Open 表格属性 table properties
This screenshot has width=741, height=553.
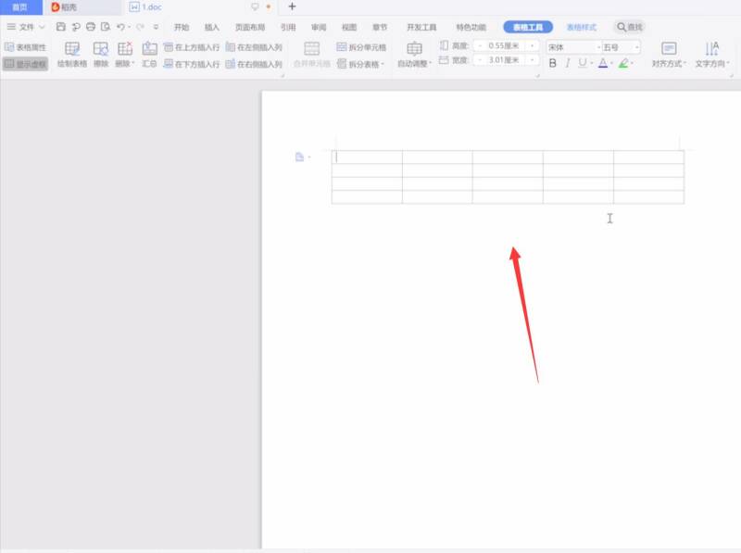26,47
